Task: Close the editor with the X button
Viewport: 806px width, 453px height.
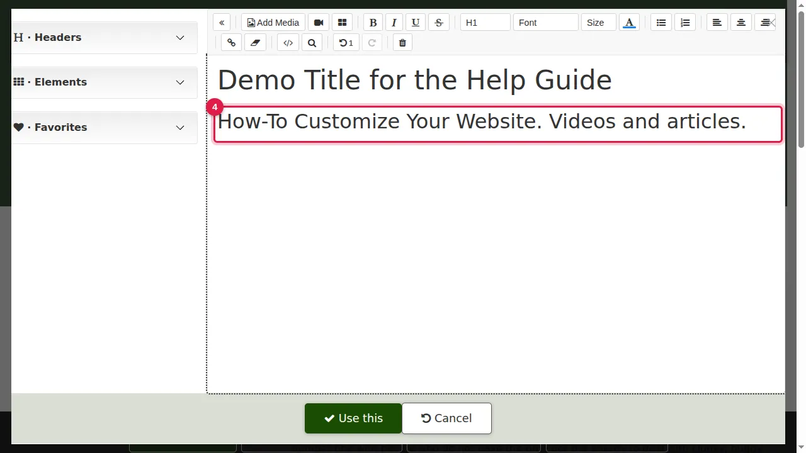Action: click(772, 23)
